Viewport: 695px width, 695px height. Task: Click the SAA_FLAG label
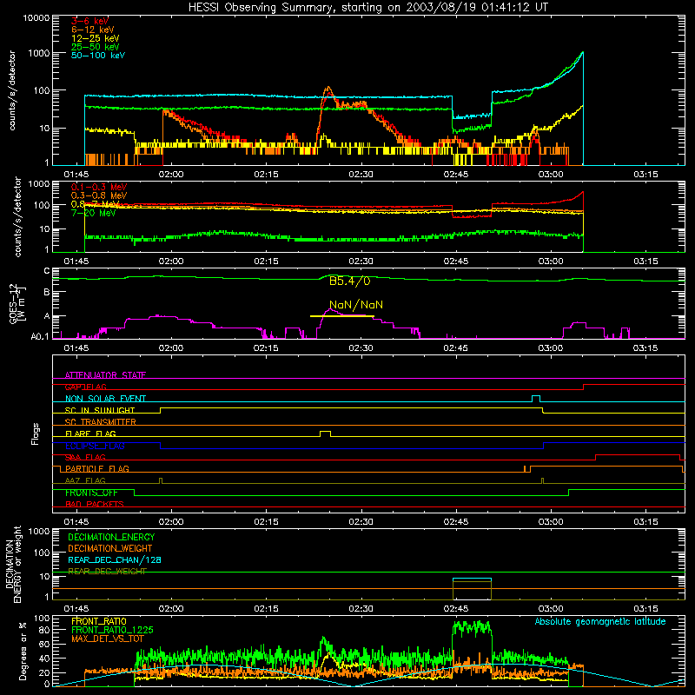click(85, 458)
